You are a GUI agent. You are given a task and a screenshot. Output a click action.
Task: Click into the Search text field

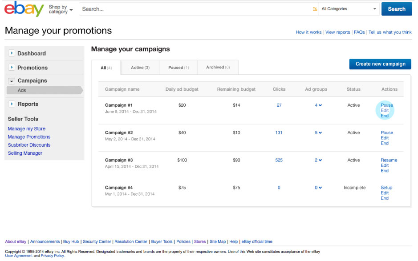196,9
